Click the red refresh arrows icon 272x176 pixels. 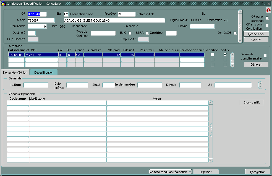coord(268,10)
